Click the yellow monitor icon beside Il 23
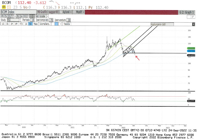Viewport: 197px width, 139px height. click(4, 7)
